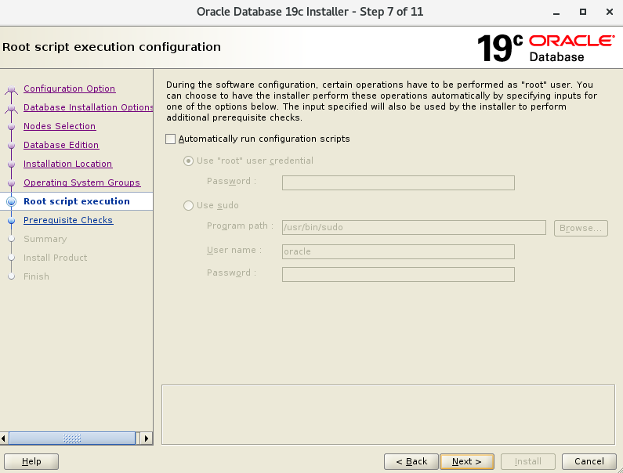The width and height of the screenshot is (623, 473).
Task: Select Use "root" user credential option
Action: click(x=188, y=161)
